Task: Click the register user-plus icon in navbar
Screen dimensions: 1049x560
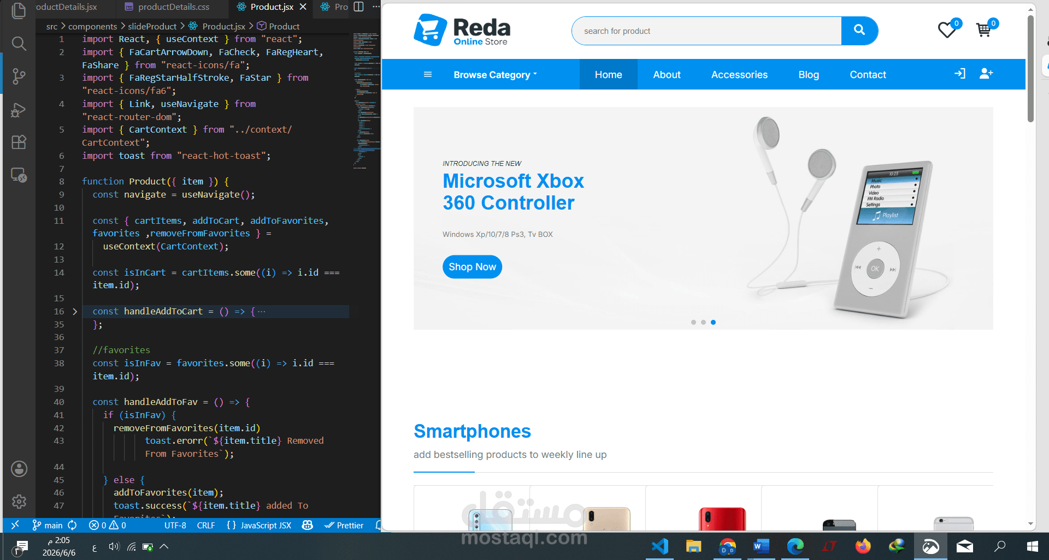Action: (x=986, y=74)
